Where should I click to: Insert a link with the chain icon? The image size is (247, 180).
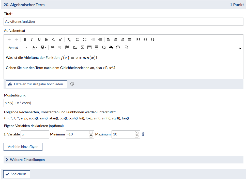coord(53,47)
